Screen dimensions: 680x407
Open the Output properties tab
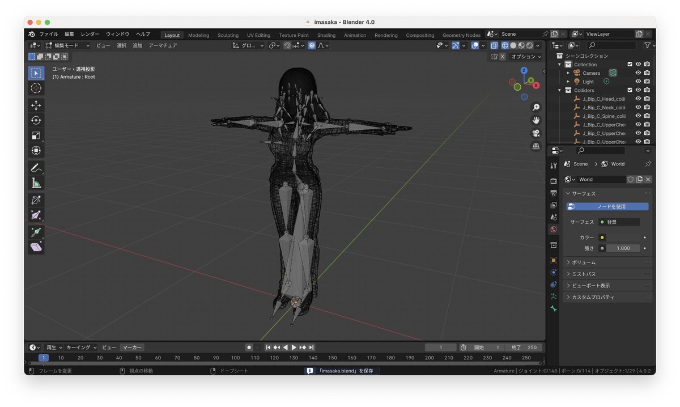click(554, 193)
